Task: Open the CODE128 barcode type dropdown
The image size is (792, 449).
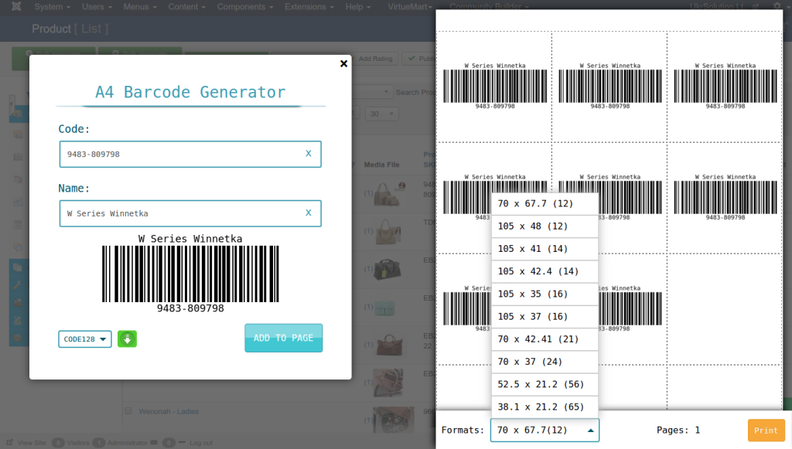Action: 84,338
